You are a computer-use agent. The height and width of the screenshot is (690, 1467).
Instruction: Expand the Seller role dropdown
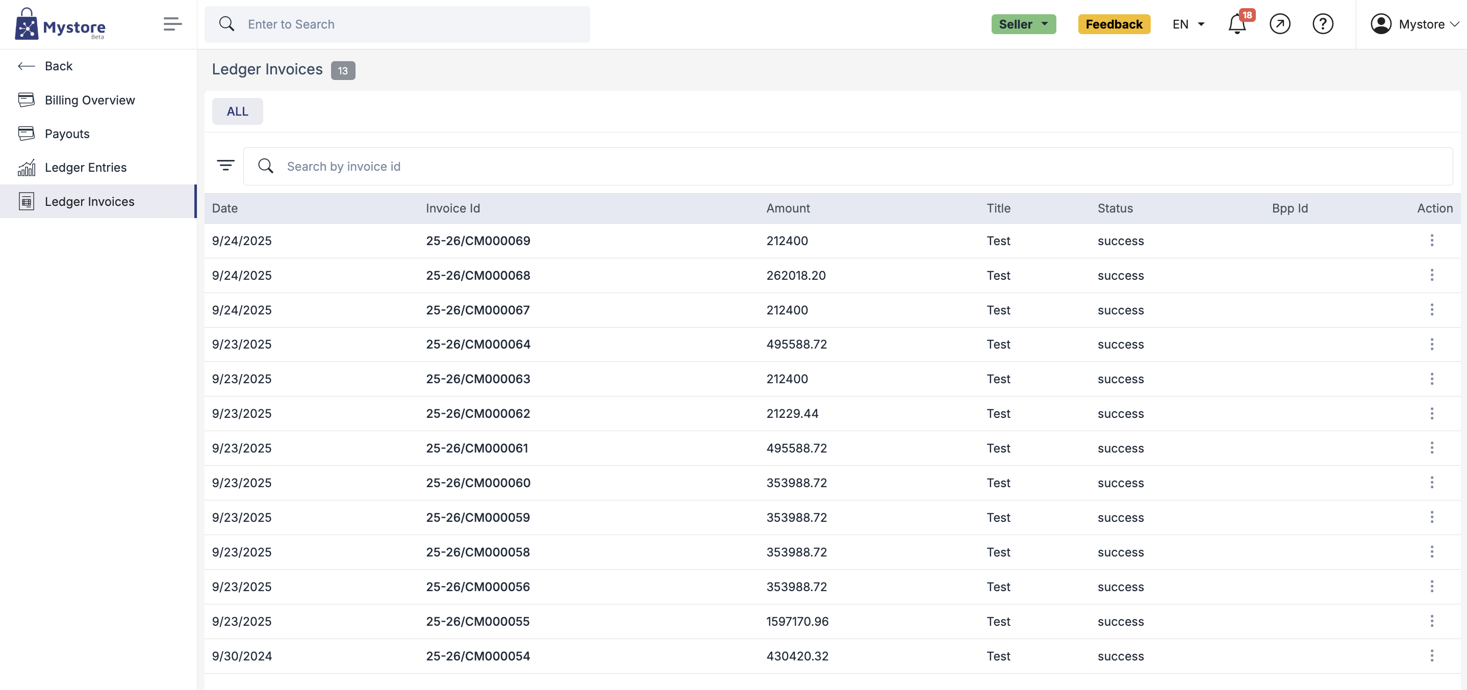click(x=1023, y=24)
